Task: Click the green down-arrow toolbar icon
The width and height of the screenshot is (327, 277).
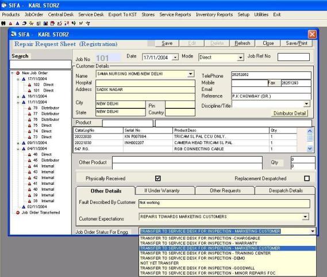Action: click(74, 23)
